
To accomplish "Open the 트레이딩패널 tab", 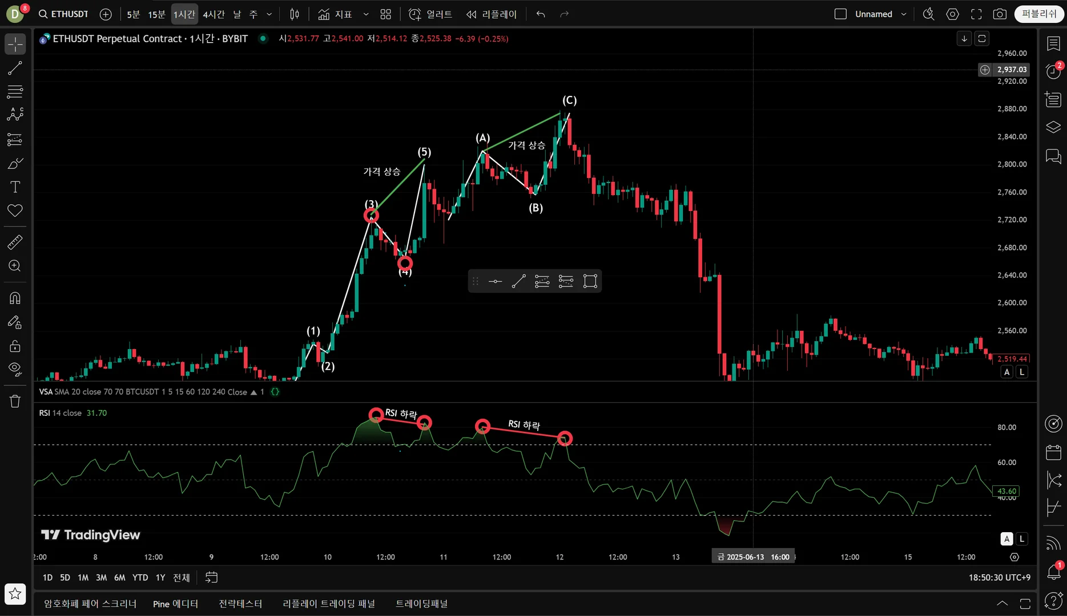I will 421,604.
